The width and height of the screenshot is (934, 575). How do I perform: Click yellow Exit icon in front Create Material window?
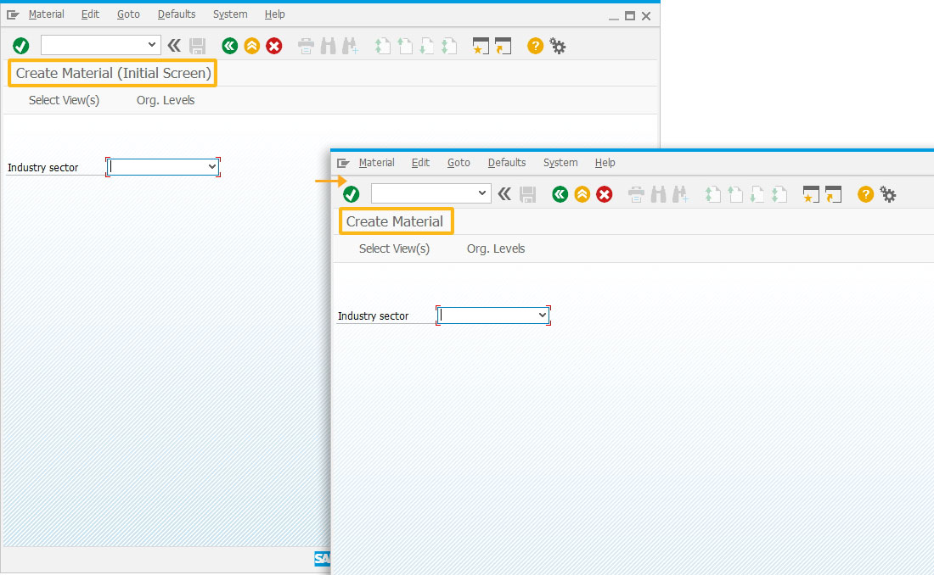[582, 194]
